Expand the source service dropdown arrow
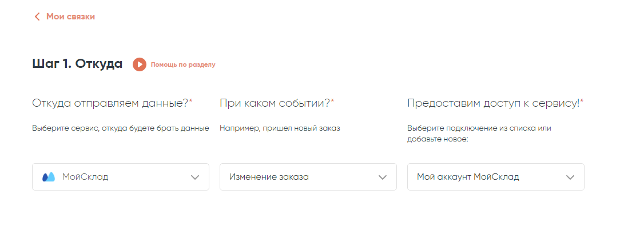The height and width of the screenshot is (251, 636). tap(195, 177)
